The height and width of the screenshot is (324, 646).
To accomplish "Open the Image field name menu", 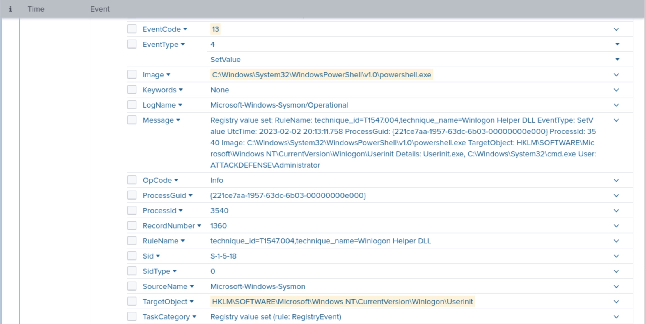I will 156,75.
